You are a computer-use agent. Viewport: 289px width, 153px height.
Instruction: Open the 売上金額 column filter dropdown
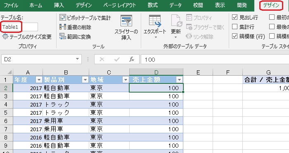[x=179, y=80]
